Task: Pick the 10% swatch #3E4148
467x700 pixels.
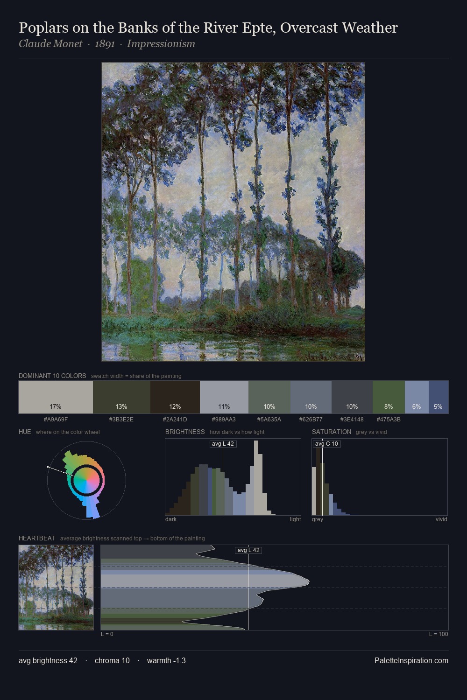Action: click(352, 397)
